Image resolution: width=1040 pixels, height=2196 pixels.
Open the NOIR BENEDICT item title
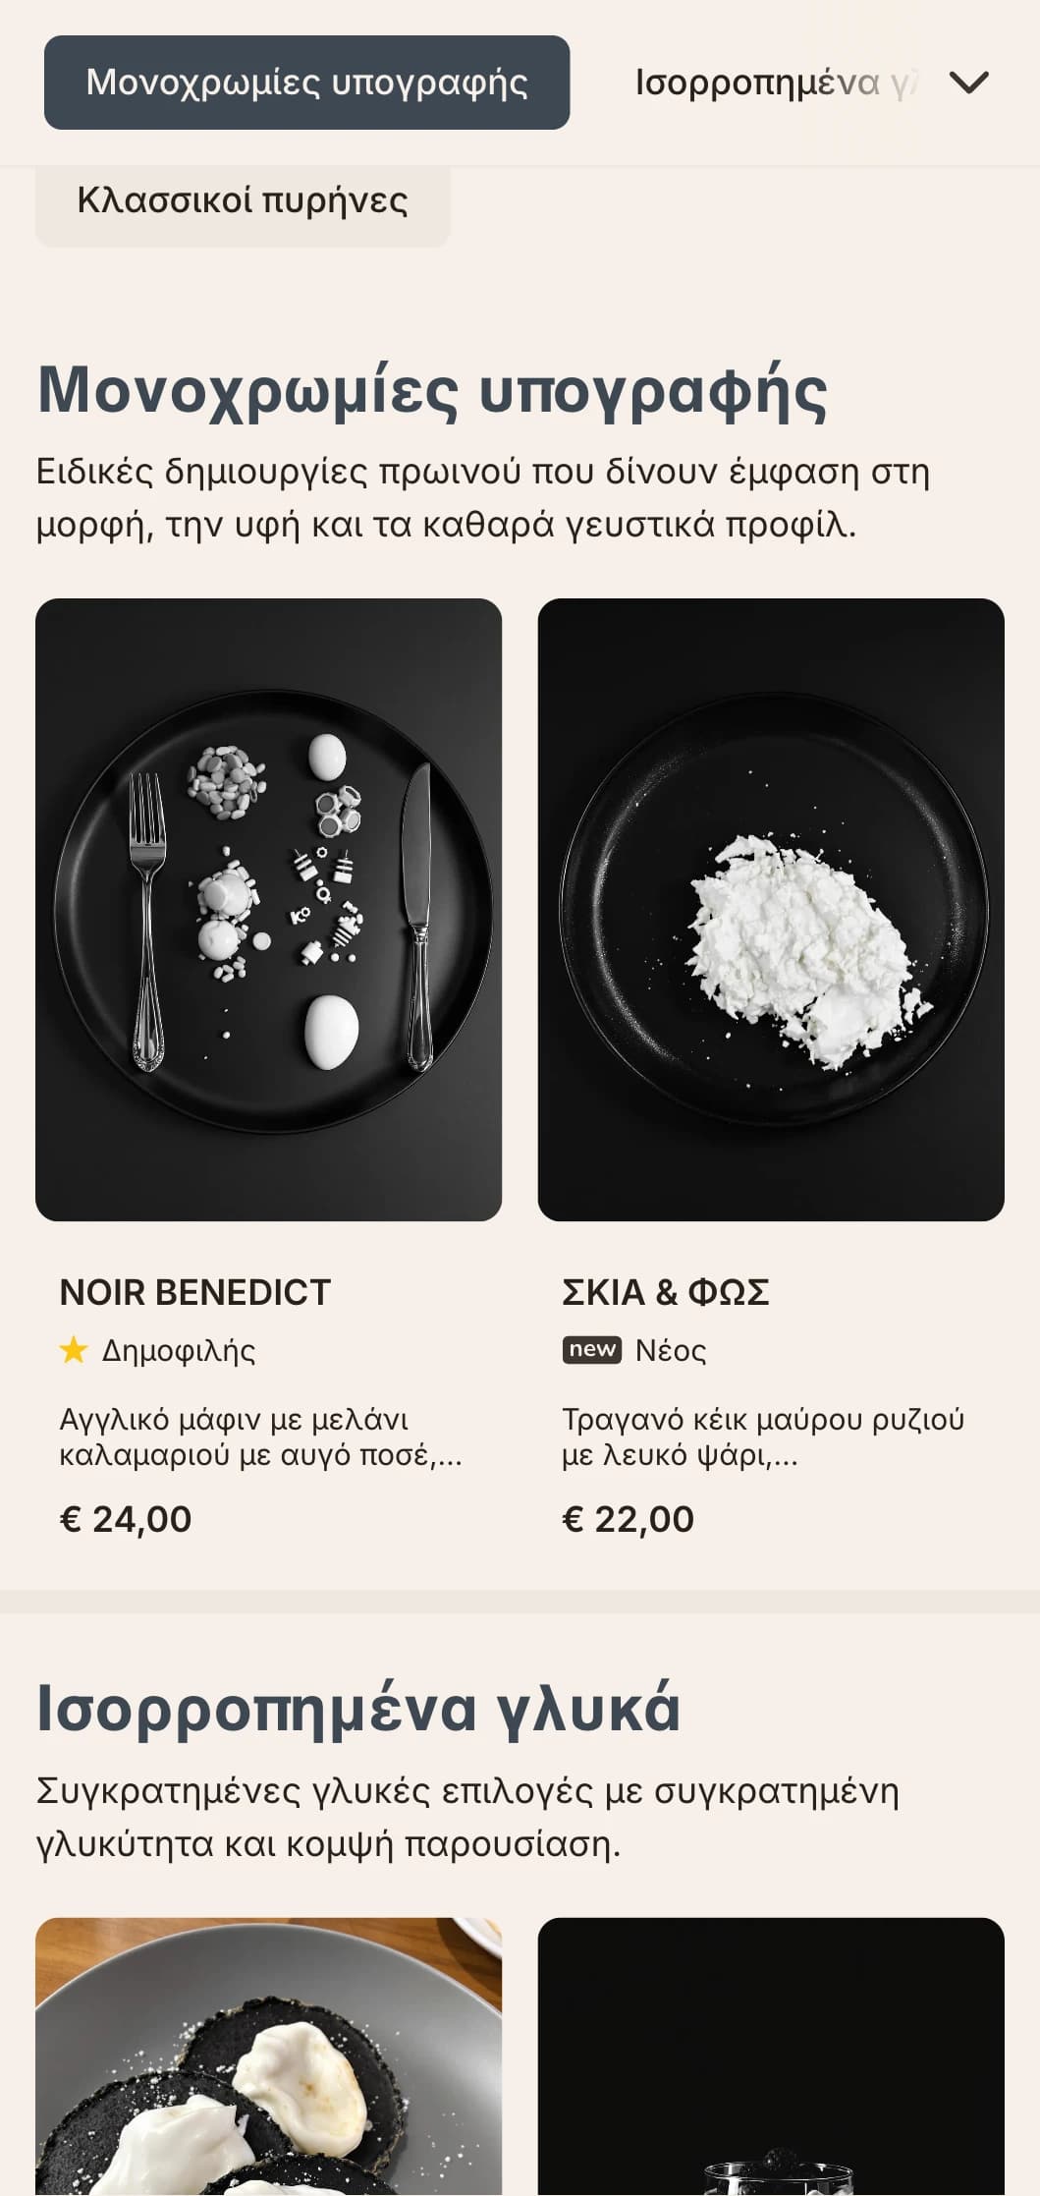[195, 1292]
